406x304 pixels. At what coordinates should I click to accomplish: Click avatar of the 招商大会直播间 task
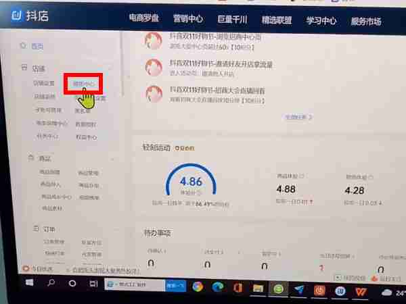(154, 94)
